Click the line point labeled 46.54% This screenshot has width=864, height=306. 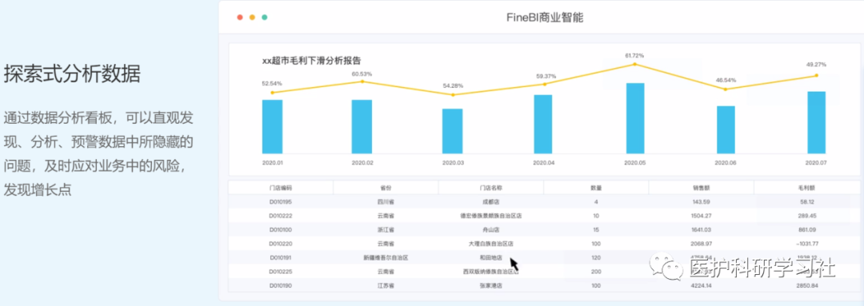pyautogui.click(x=725, y=89)
